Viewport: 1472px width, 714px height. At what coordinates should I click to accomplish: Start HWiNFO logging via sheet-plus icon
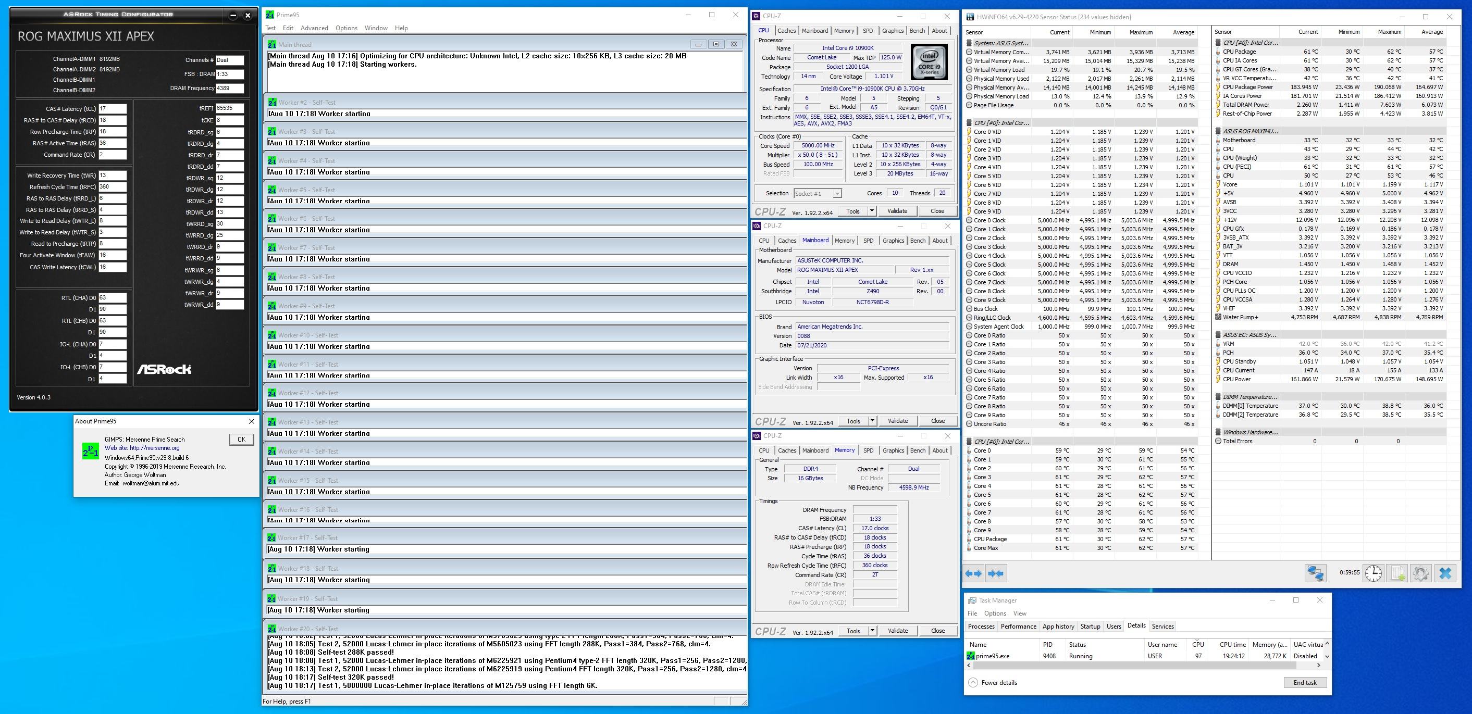[1397, 573]
